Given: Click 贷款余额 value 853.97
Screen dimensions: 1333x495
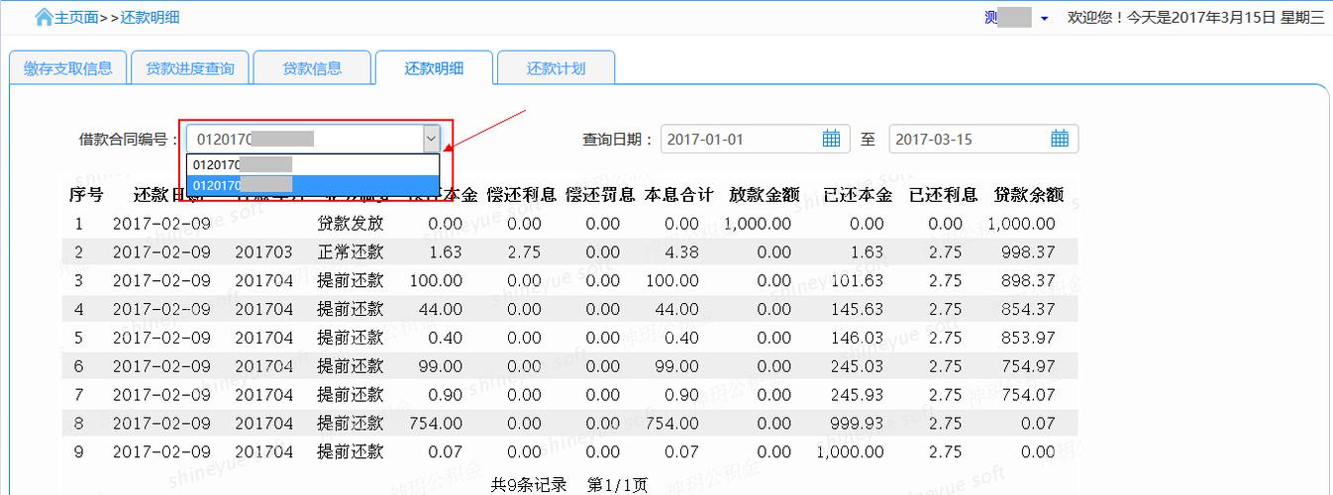Looking at the screenshot, I should [x=1026, y=338].
